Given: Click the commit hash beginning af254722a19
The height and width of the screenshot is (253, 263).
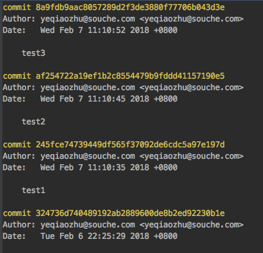Looking at the screenshot, I should click(130, 76).
